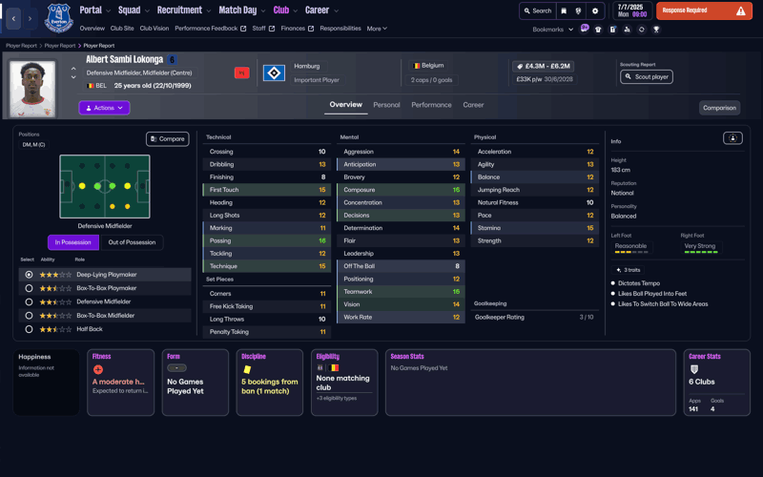Click the icon button in Info panel

pos(732,138)
